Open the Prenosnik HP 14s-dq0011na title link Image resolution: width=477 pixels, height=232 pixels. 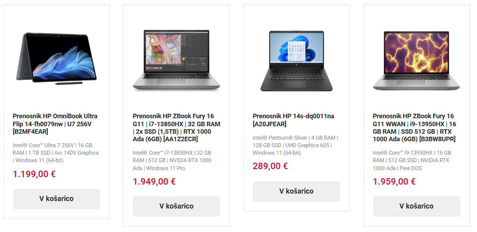pos(293,120)
